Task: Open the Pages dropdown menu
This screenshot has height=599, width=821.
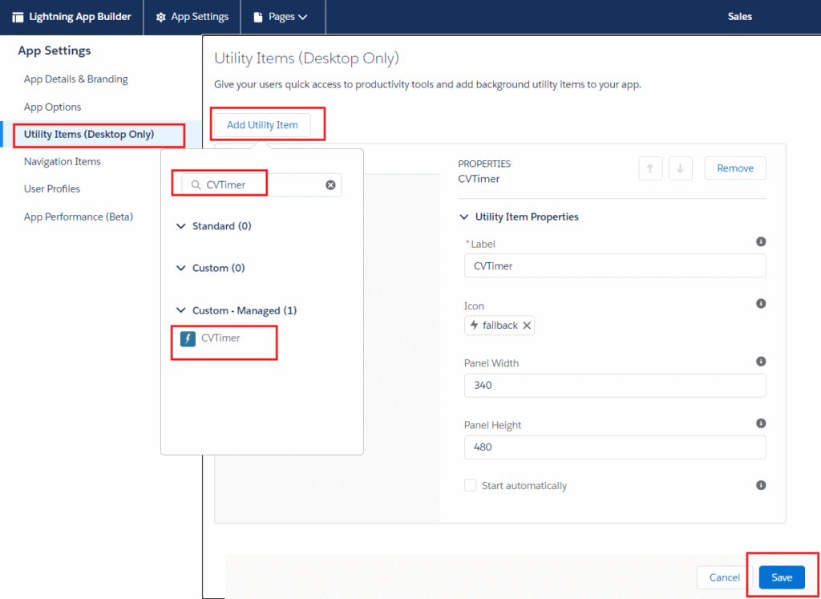Action: click(281, 17)
